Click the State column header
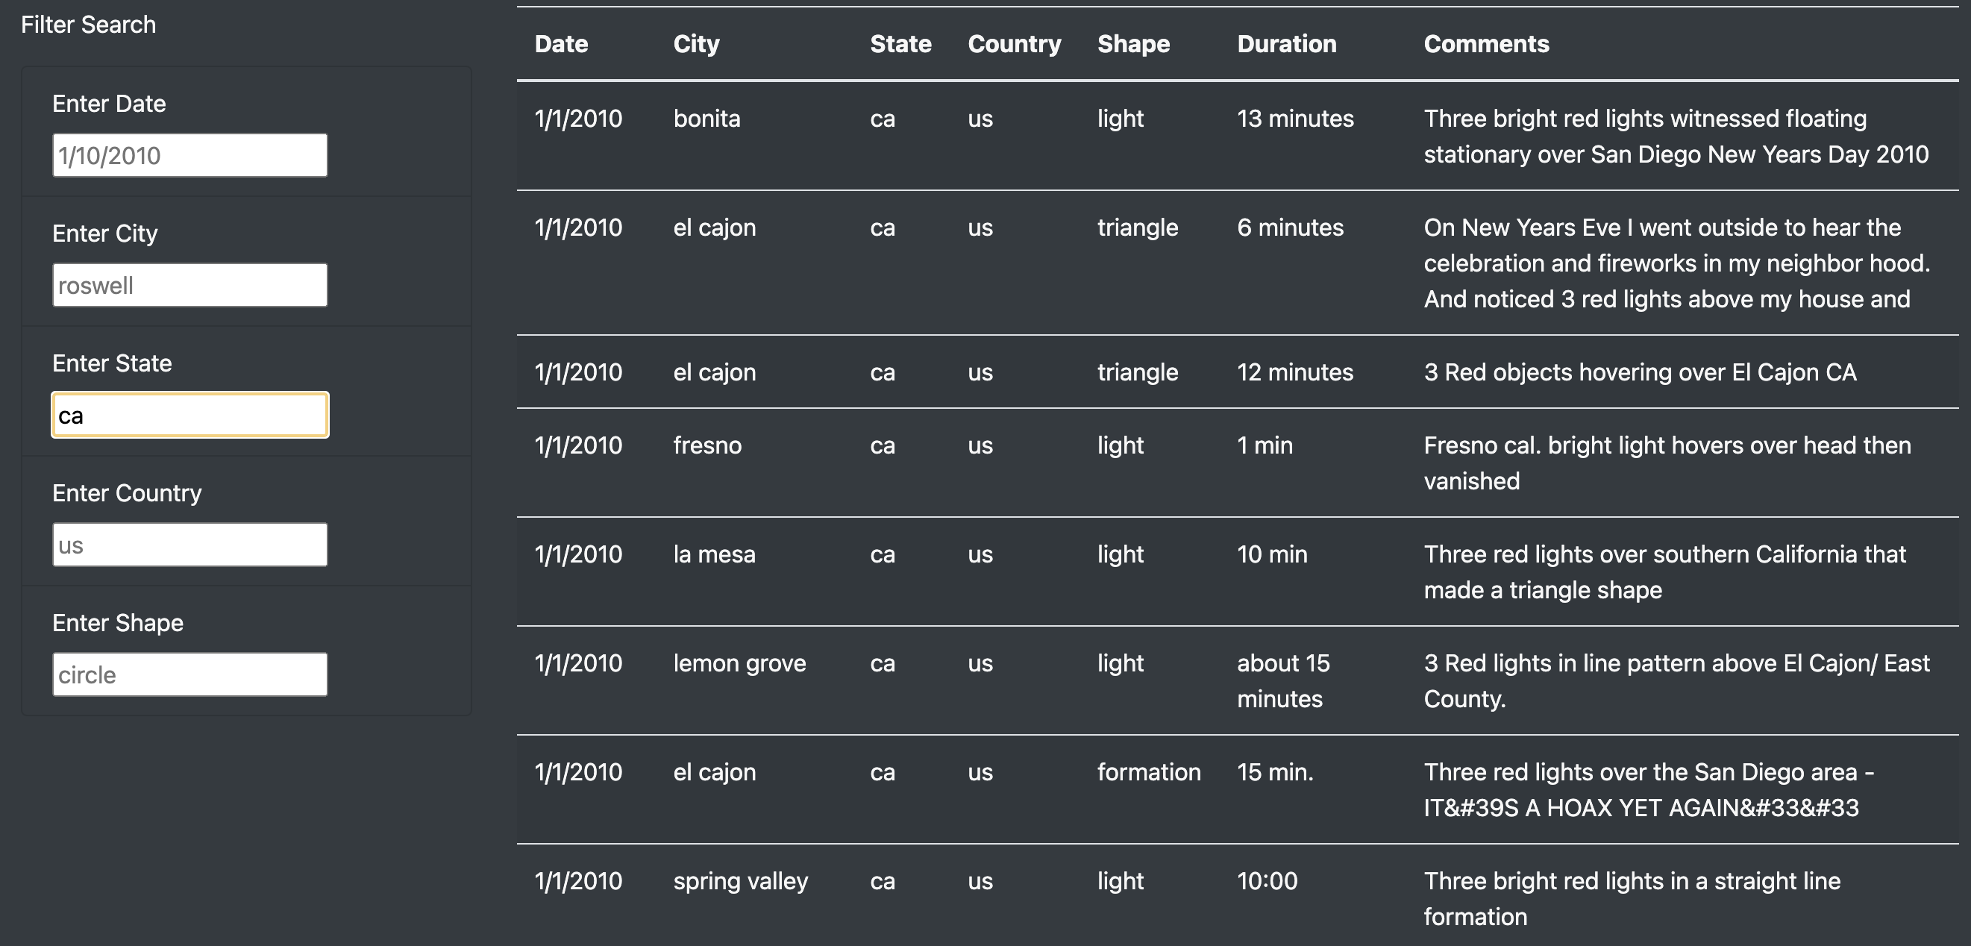Image resolution: width=1971 pixels, height=946 pixels. [900, 43]
